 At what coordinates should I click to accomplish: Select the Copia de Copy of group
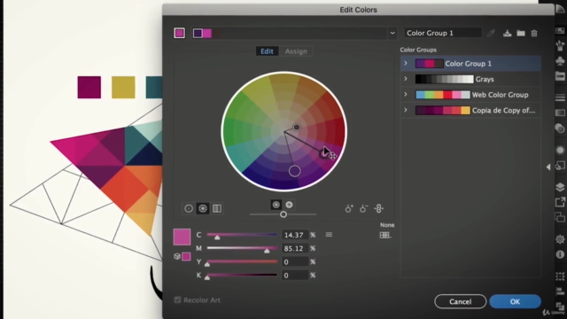[x=470, y=110]
